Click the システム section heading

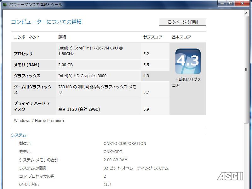click(19, 135)
